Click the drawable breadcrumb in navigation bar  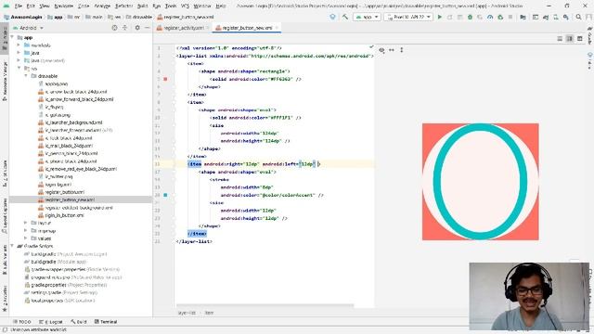coord(138,17)
